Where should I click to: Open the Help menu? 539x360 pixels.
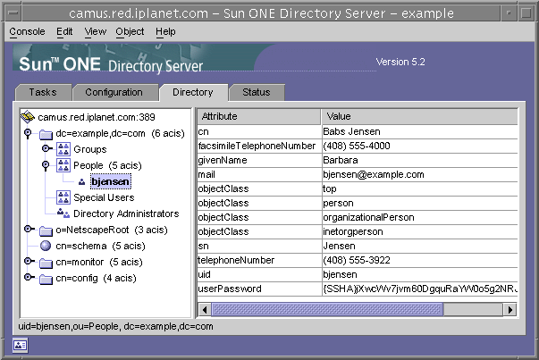[165, 31]
